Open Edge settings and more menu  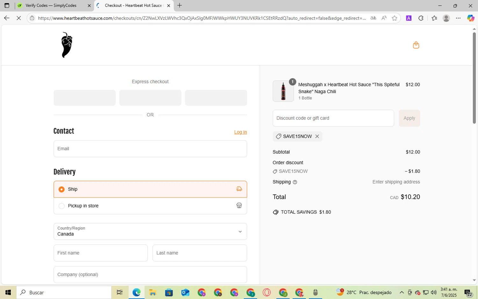pyautogui.click(x=458, y=18)
